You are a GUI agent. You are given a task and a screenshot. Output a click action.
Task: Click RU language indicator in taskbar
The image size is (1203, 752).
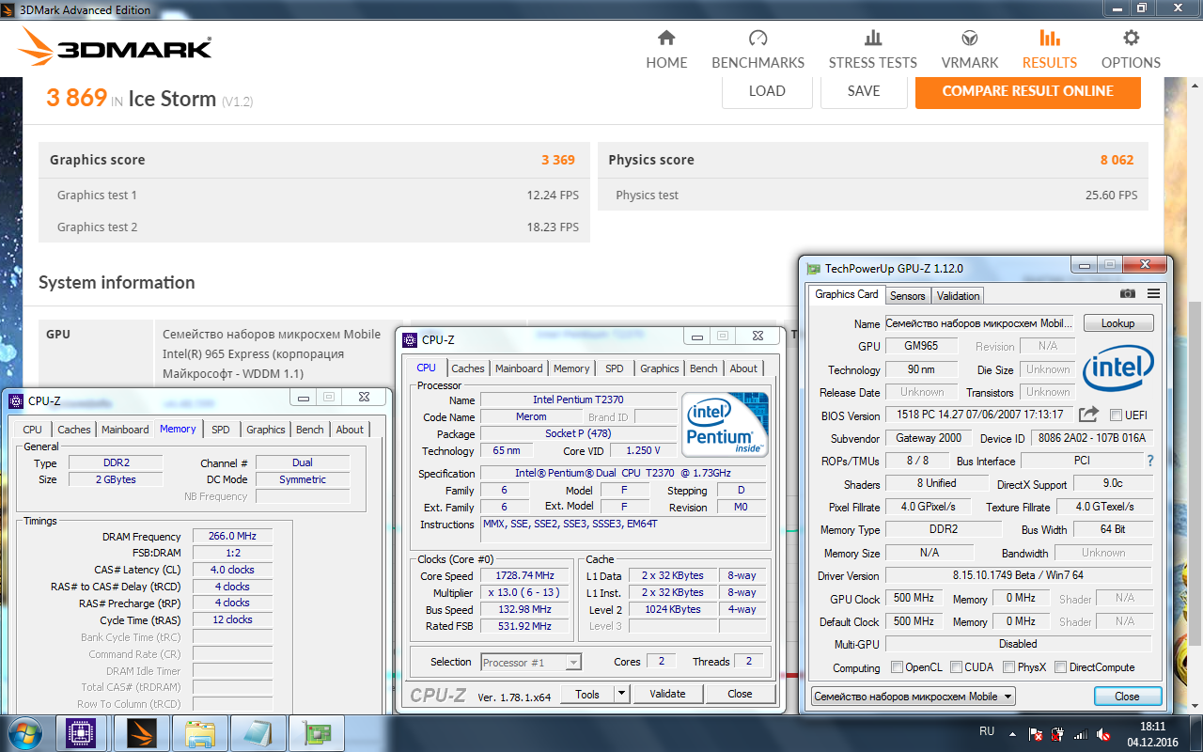[987, 730]
